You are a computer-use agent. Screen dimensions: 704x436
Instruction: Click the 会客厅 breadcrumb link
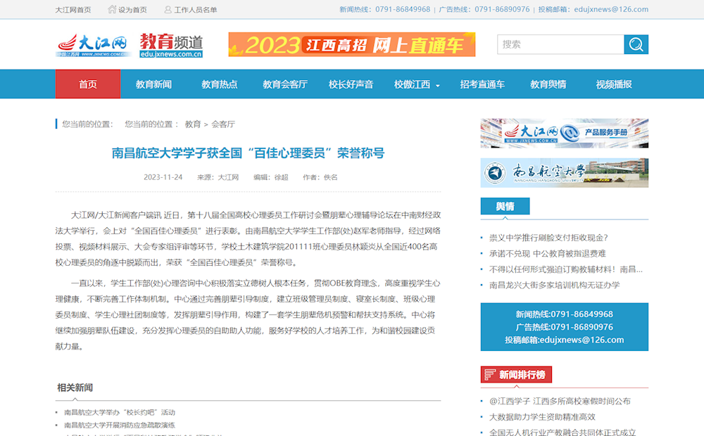click(x=223, y=124)
